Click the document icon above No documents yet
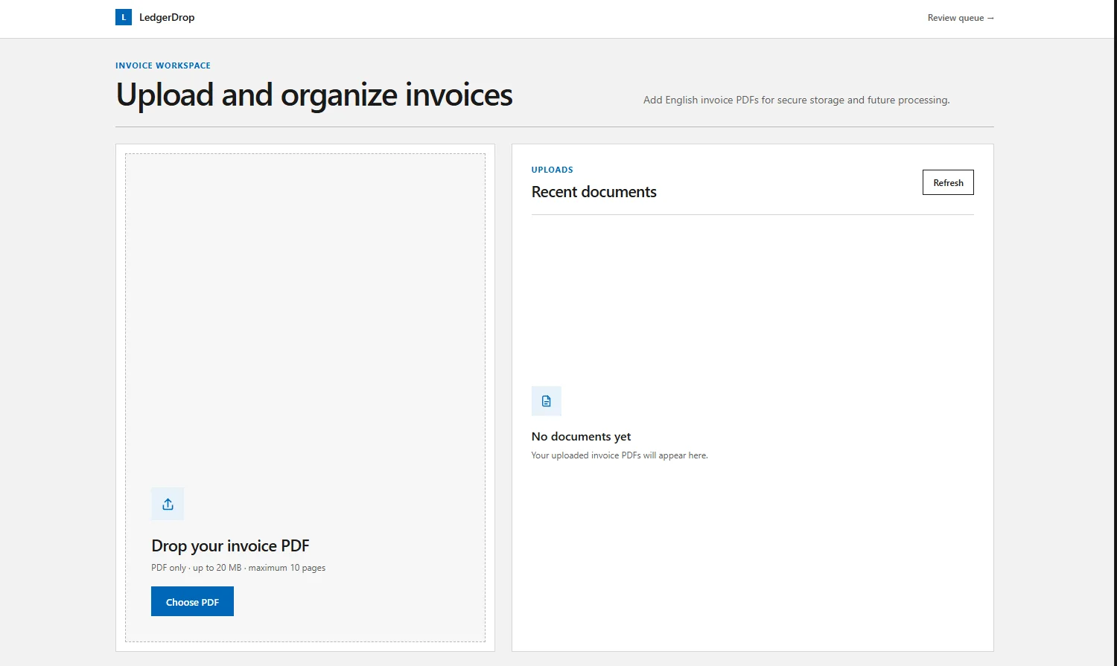Viewport: 1117px width, 666px height. click(547, 401)
